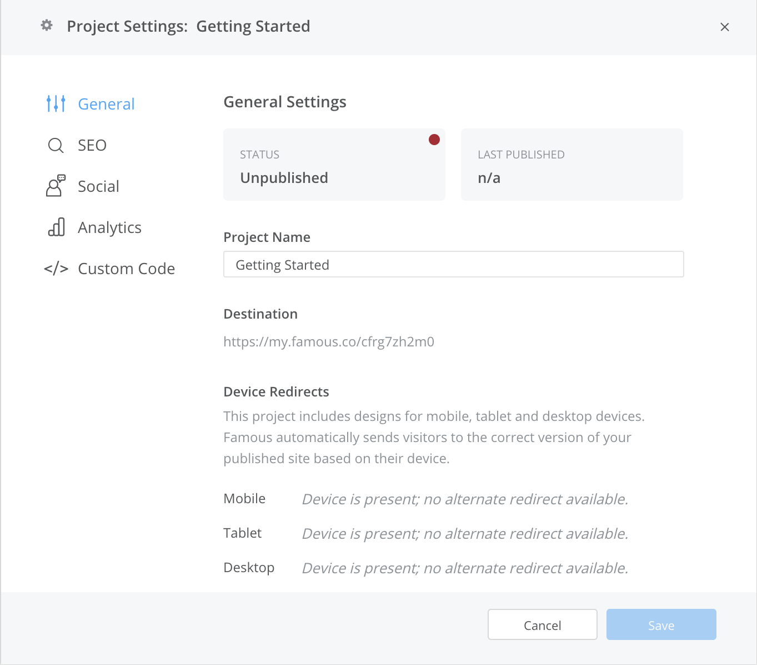
Task: Switch to the SEO tab
Action: tap(92, 145)
